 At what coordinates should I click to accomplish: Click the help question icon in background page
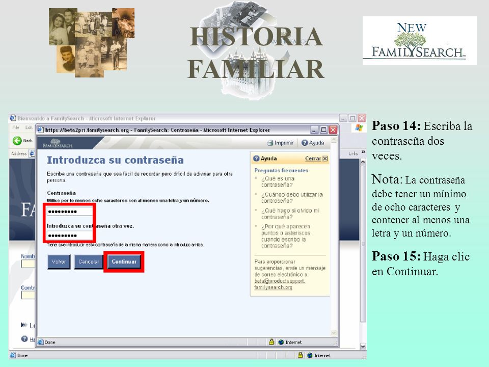(x=24, y=338)
